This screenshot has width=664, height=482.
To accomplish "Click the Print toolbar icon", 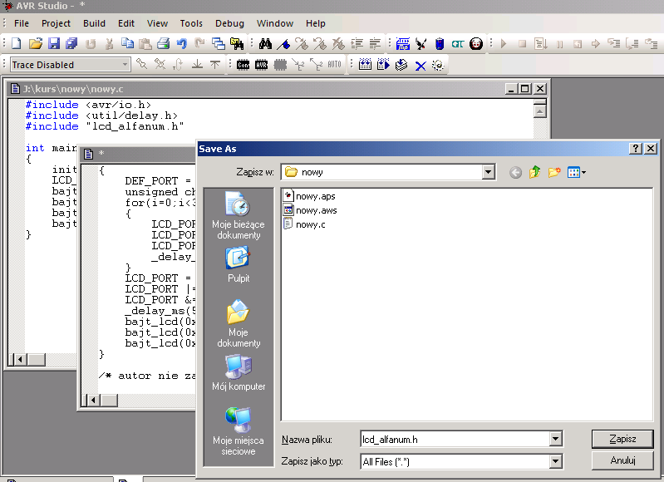I will point(164,43).
